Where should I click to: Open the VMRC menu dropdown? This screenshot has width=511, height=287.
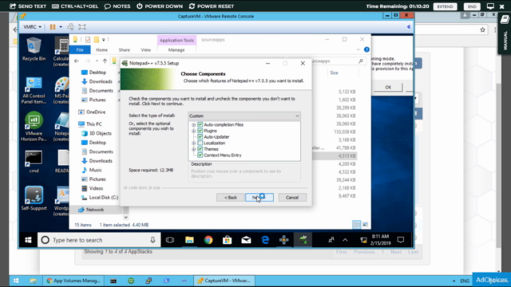(x=32, y=27)
